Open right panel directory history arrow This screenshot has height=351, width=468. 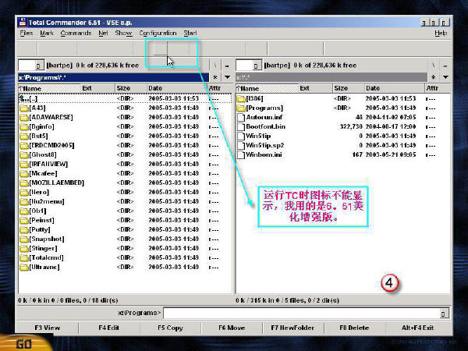point(445,77)
